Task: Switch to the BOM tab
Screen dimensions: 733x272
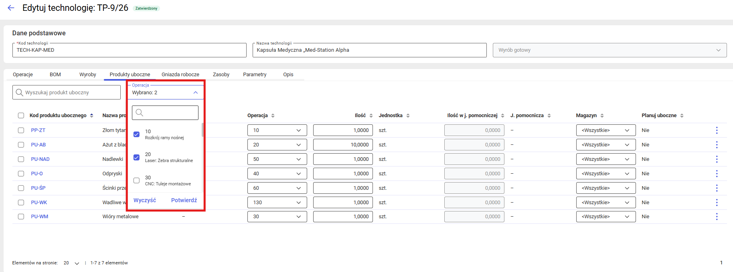Action: 55,75
